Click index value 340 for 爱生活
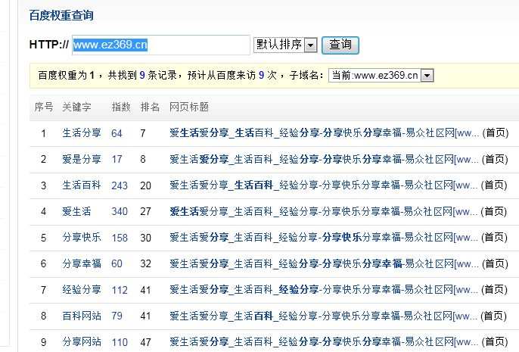 [x=120, y=211]
